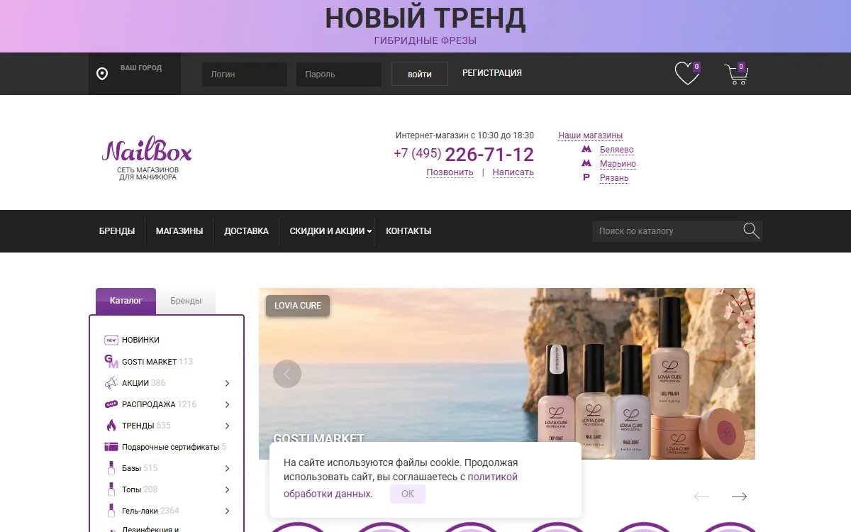Open the wishlist heart icon
851x532 pixels.
[x=686, y=74]
